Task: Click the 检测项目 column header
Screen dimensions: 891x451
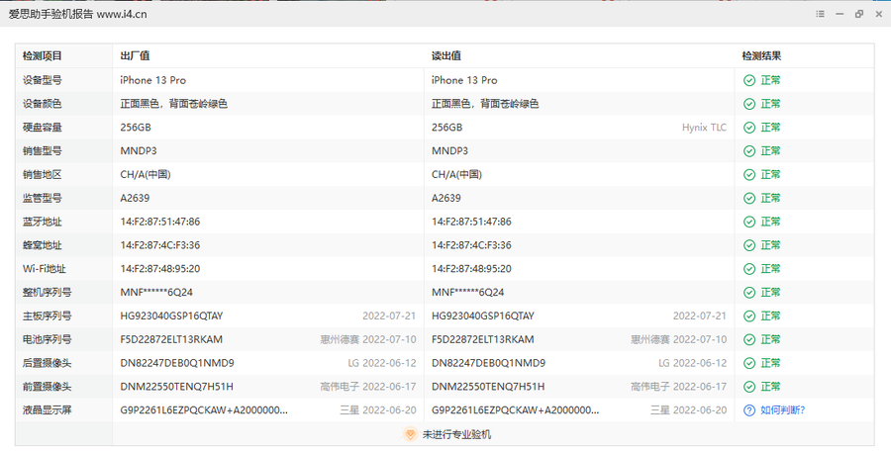Action: (42, 56)
